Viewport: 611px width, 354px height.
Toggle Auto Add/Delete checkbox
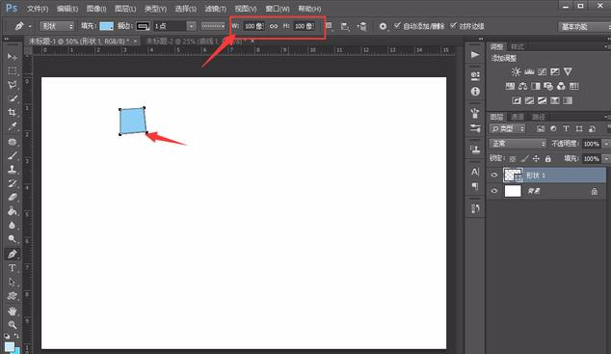(x=397, y=26)
